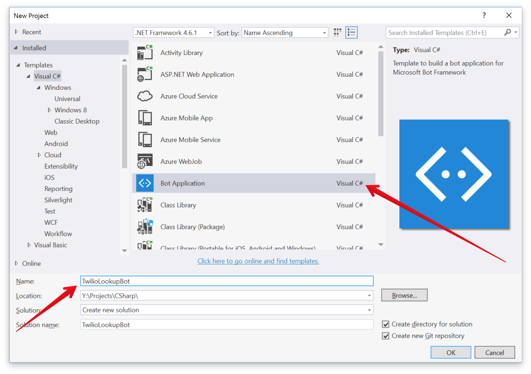Expand the Online section
Viewport: 531px width, 374px height.
pyautogui.click(x=16, y=263)
